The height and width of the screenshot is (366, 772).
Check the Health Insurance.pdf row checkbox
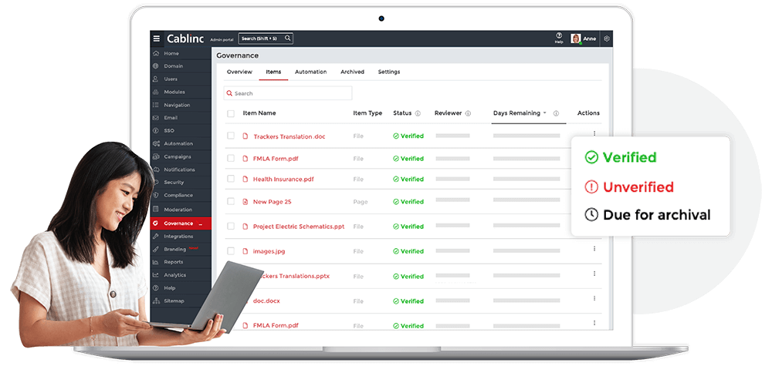[x=230, y=179]
